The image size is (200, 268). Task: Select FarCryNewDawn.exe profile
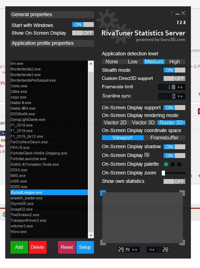(49, 142)
